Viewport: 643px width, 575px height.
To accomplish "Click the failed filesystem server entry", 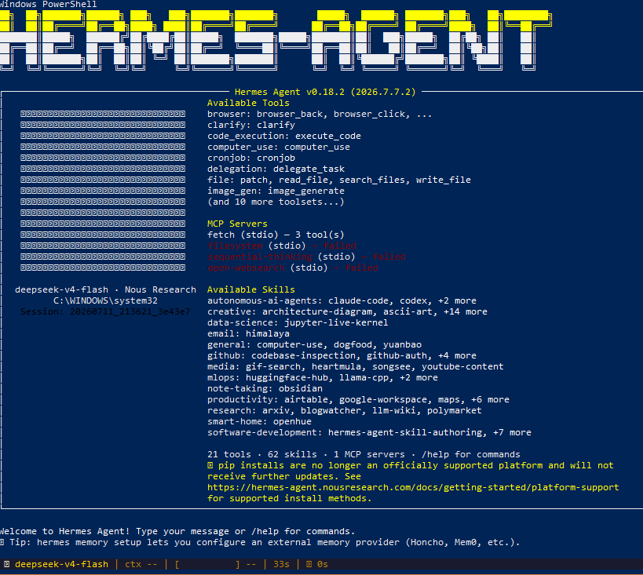I will tap(281, 246).
